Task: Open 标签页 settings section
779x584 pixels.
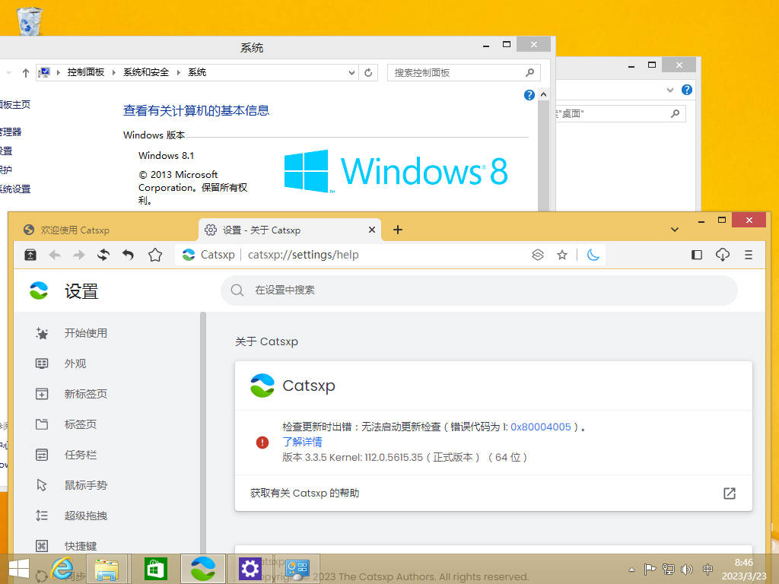Action: 80,424
